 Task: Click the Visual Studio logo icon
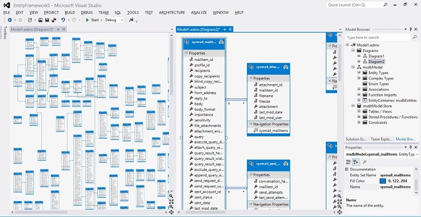point(6,5)
